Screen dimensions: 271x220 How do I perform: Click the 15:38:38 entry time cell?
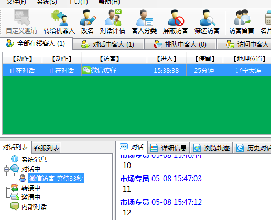point(166,71)
